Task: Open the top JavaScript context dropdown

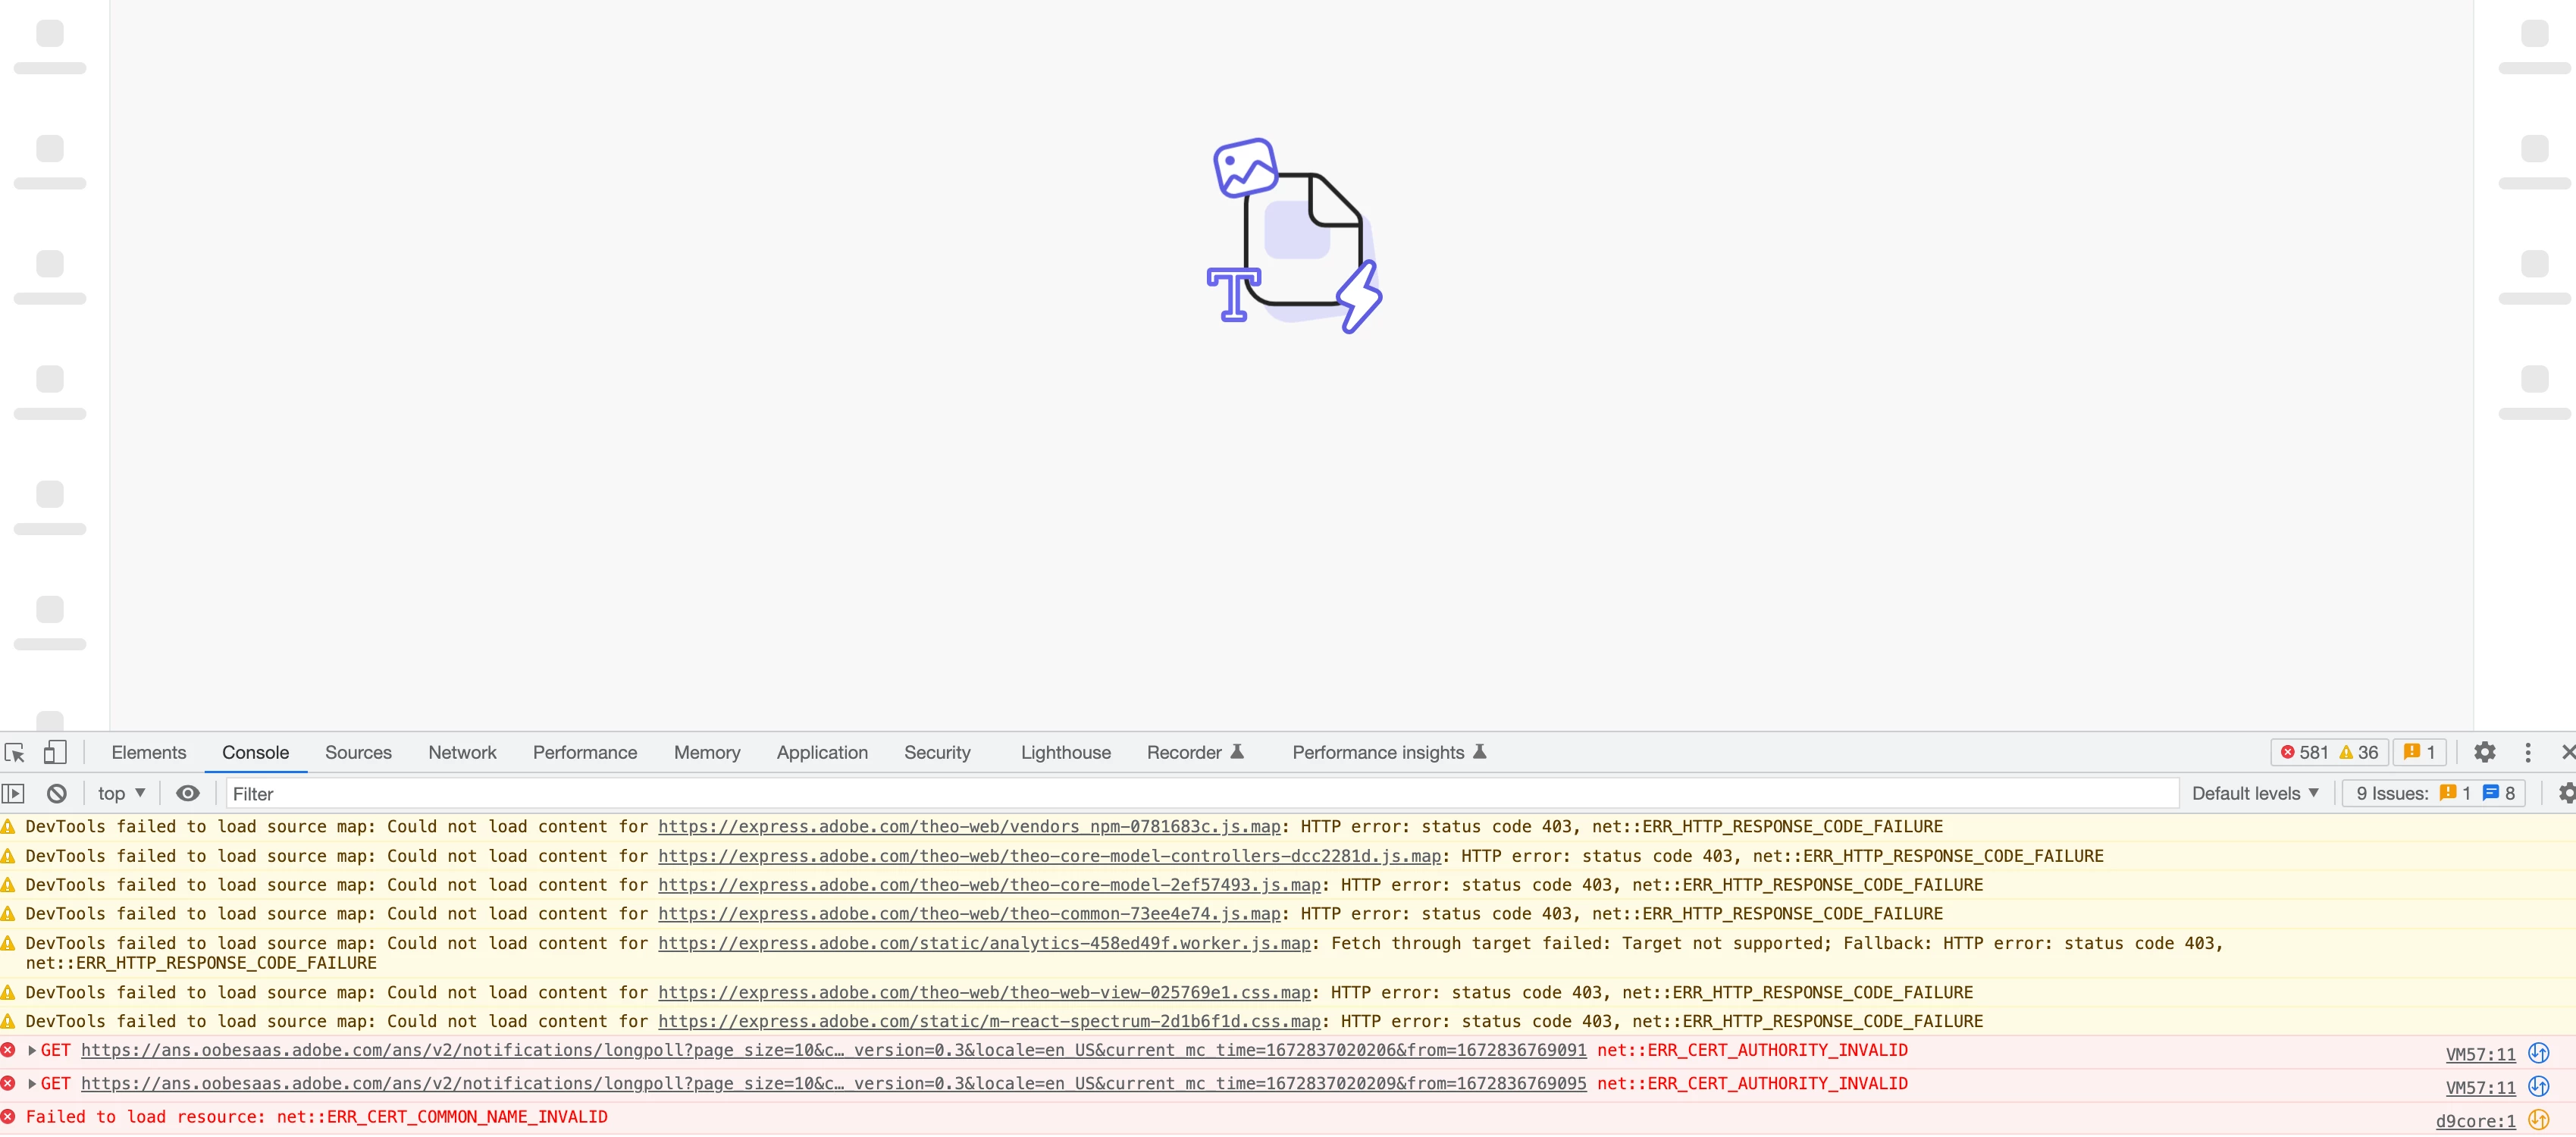Action: click(x=121, y=794)
